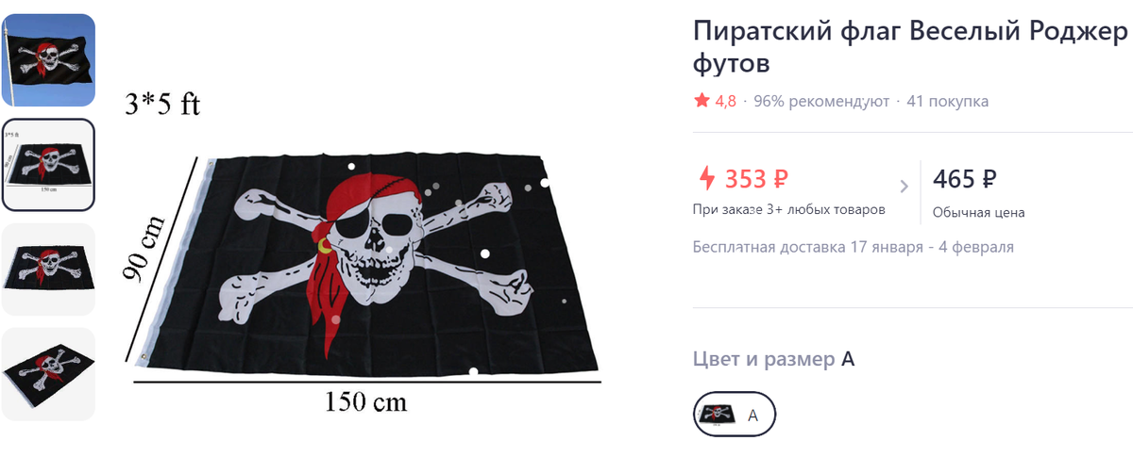Click the Цвет и размер A label
This screenshot has height=457, width=1133.
coord(773,359)
